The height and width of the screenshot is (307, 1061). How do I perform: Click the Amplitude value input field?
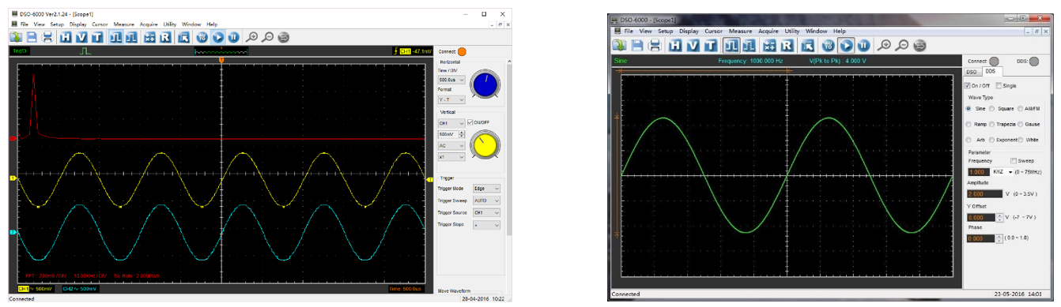tap(984, 193)
